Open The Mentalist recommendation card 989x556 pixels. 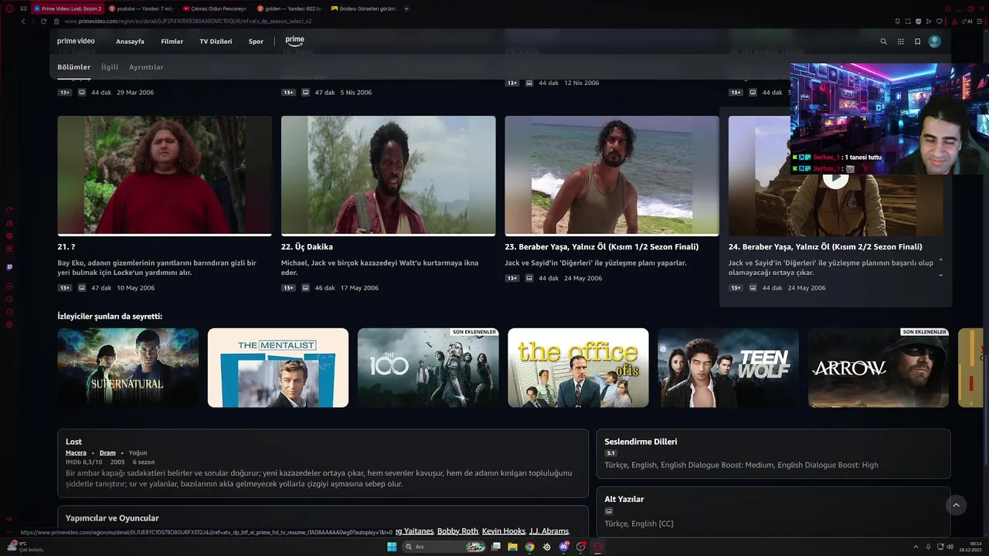[278, 368]
